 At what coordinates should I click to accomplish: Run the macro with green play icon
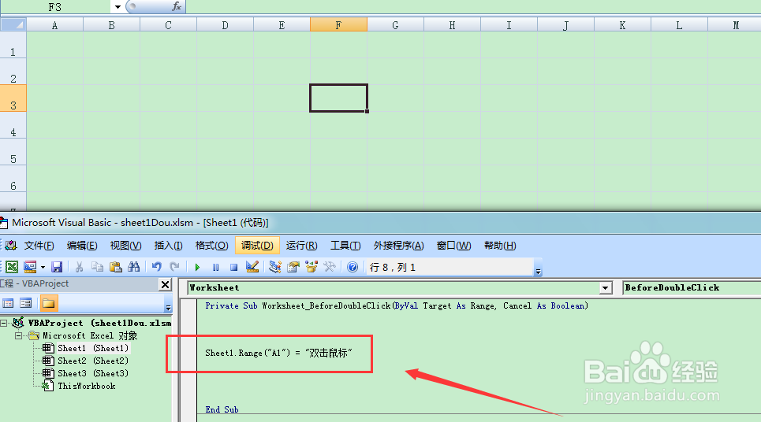tap(197, 267)
